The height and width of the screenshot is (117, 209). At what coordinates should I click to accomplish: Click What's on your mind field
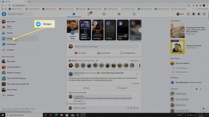[x=107, y=46]
